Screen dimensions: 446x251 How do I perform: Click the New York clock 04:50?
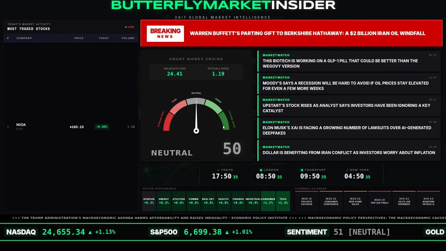pos(354,176)
